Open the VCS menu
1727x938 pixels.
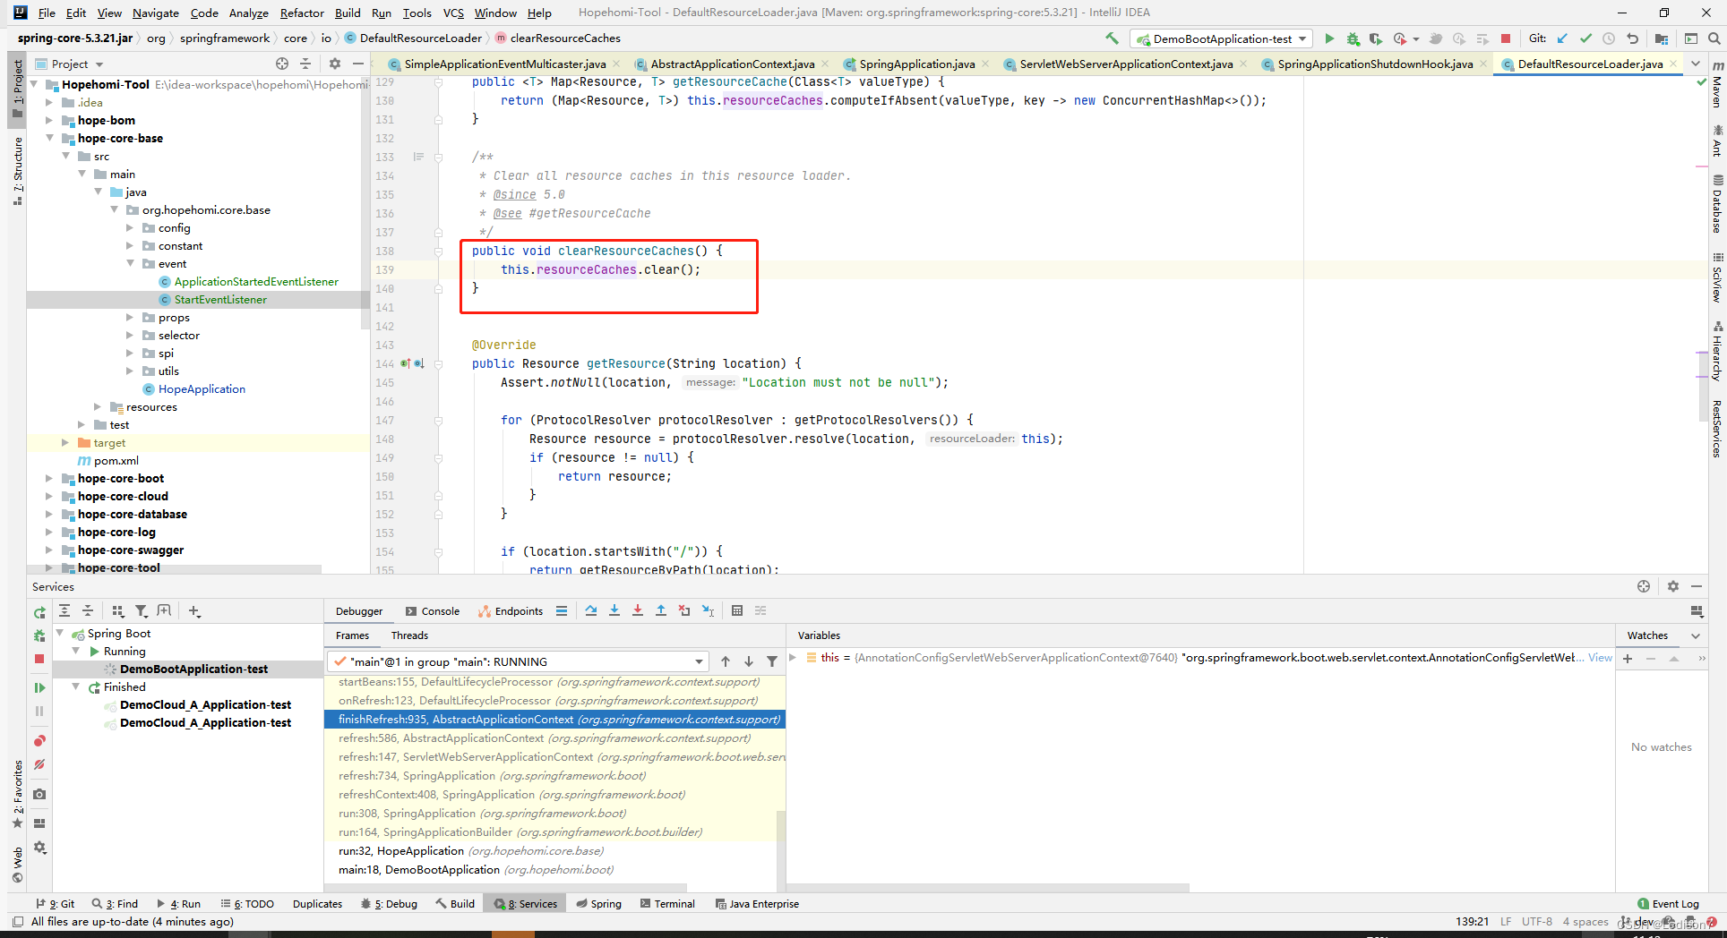click(x=453, y=13)
